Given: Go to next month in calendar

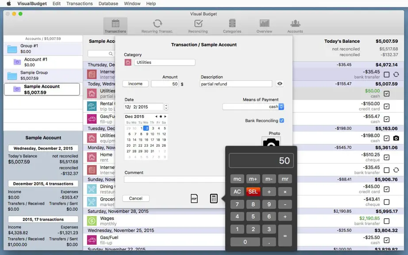Looking at the screenshot, I should pos(165,116).
